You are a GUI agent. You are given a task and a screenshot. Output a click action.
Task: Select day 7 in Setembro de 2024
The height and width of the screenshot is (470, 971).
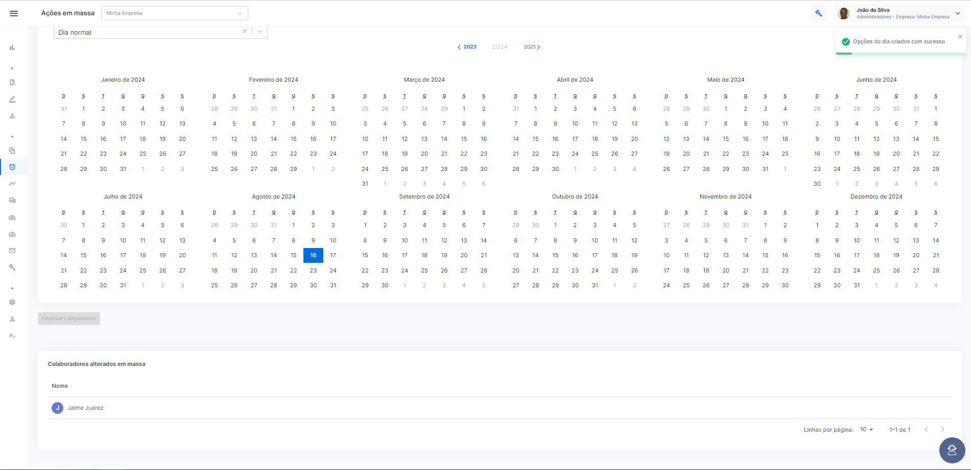(484, 225)
